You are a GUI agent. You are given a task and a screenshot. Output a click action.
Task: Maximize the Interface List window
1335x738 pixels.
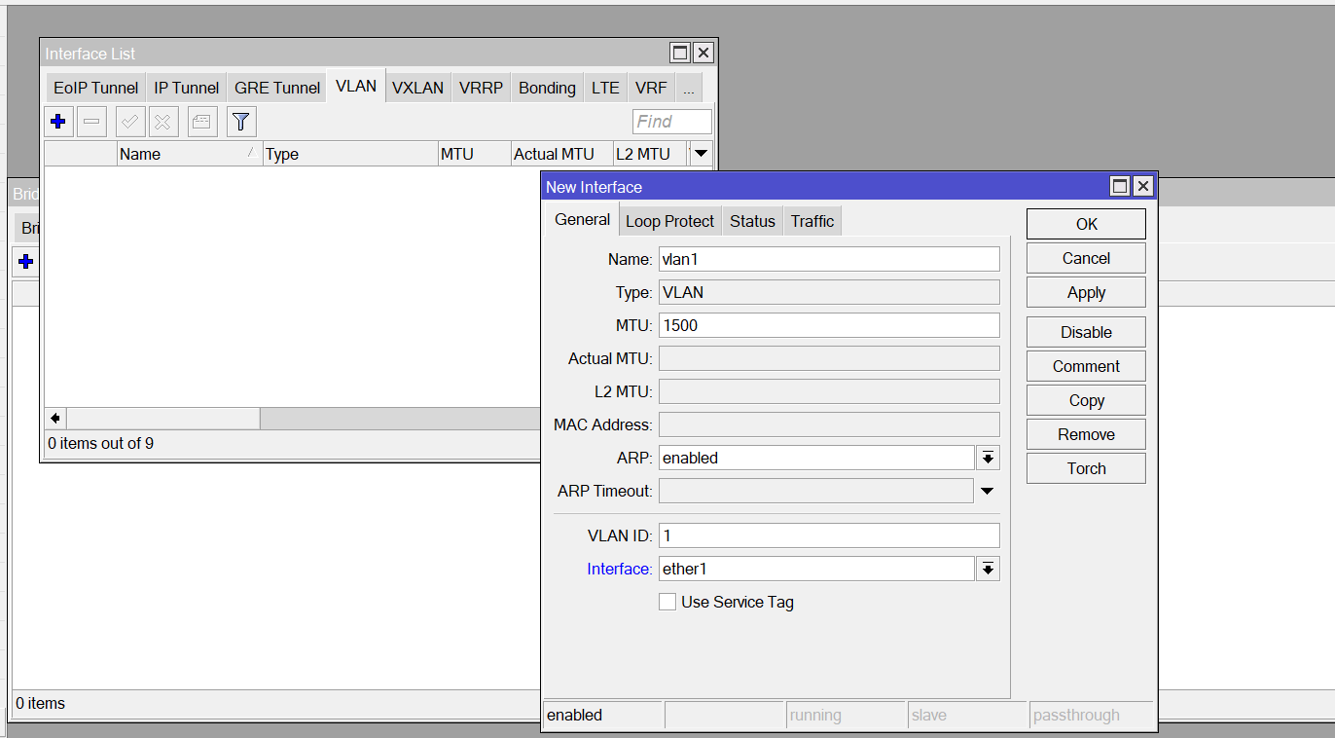(x=681, y=53)
